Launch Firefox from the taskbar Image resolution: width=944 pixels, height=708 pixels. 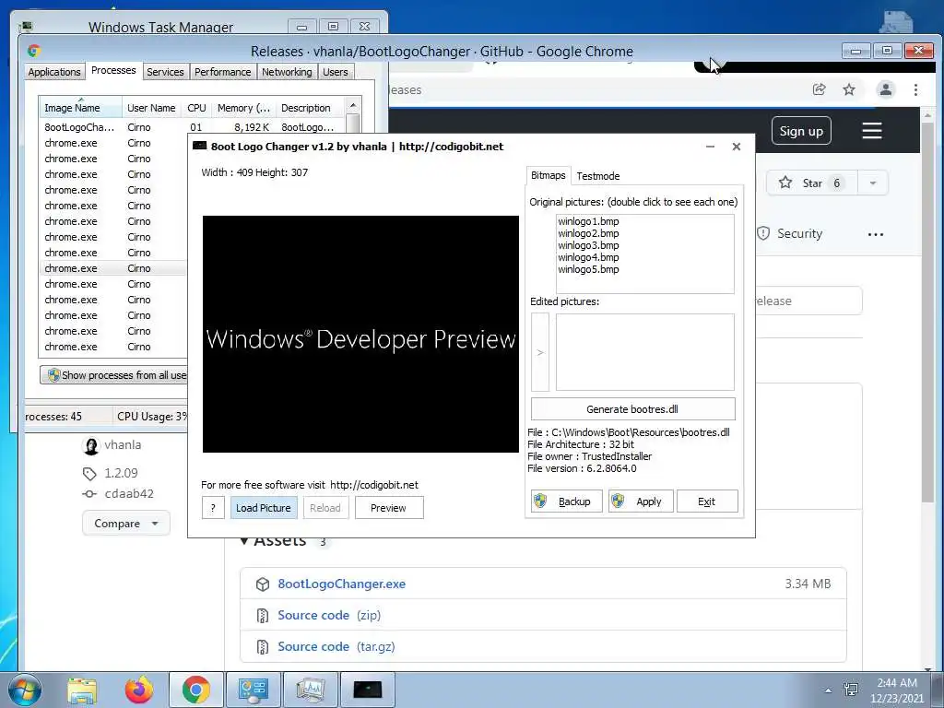tap(138, 690)
